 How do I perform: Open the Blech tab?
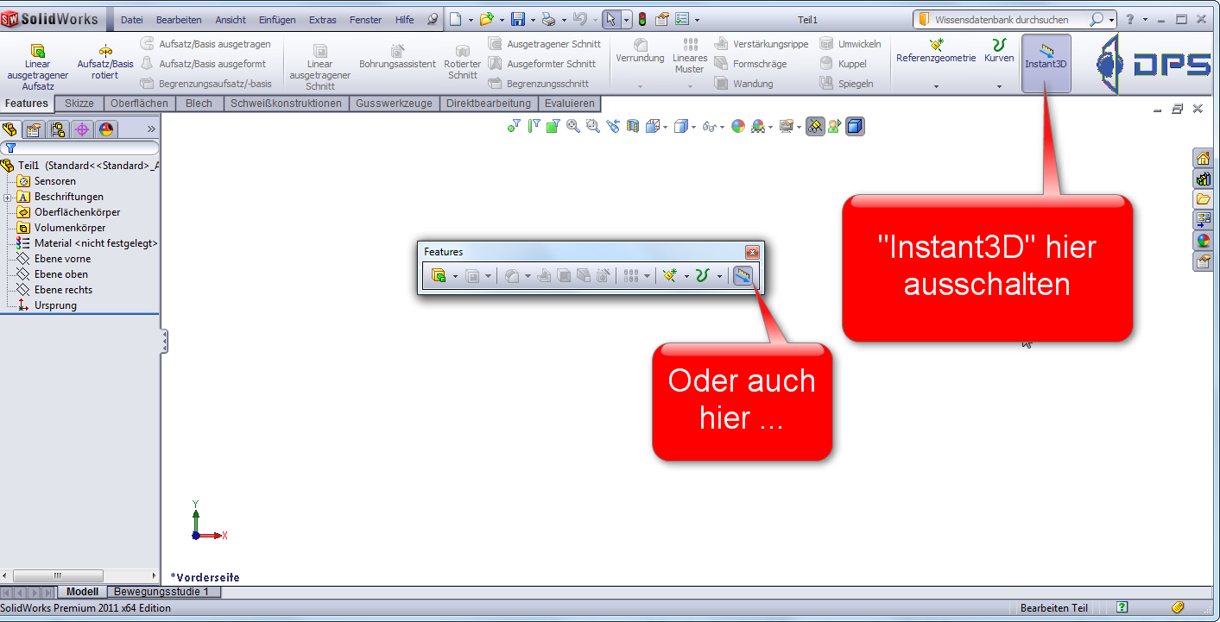(x=199, y=104)
